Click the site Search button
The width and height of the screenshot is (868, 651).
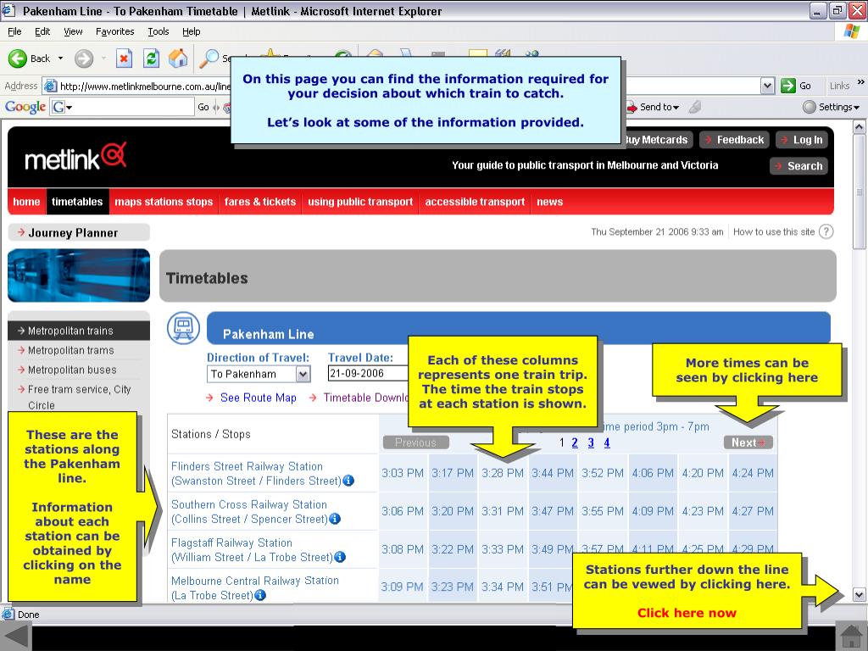[798, 165]
